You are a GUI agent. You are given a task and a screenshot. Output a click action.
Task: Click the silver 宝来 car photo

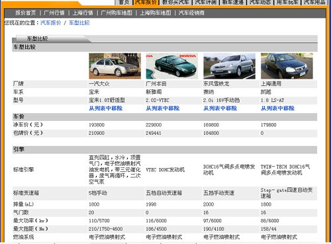(115, 66)
